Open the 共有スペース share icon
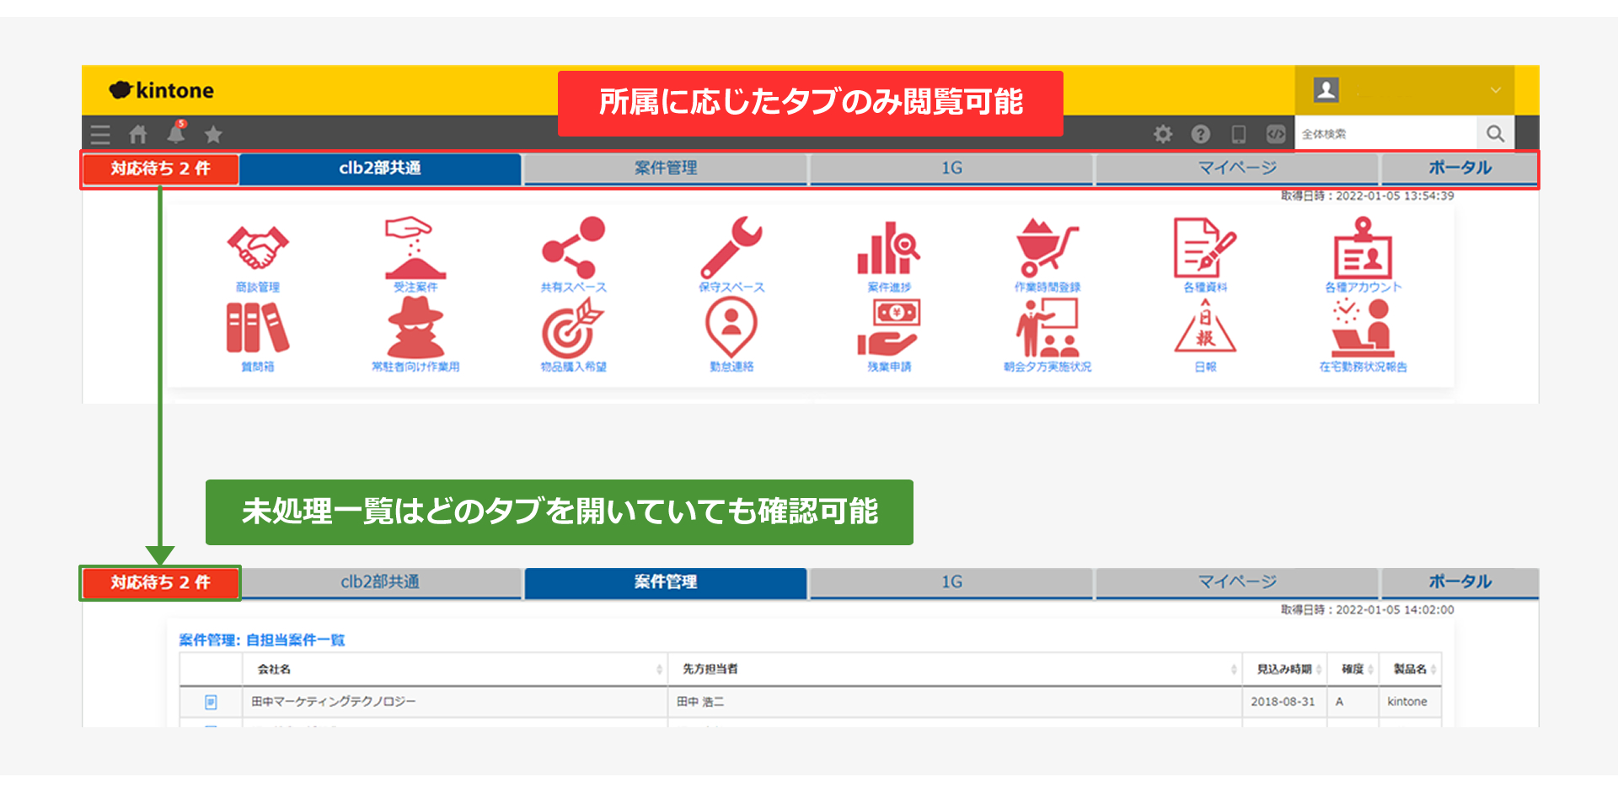The height and width of the screenshot is (809, 1618). 573,248
